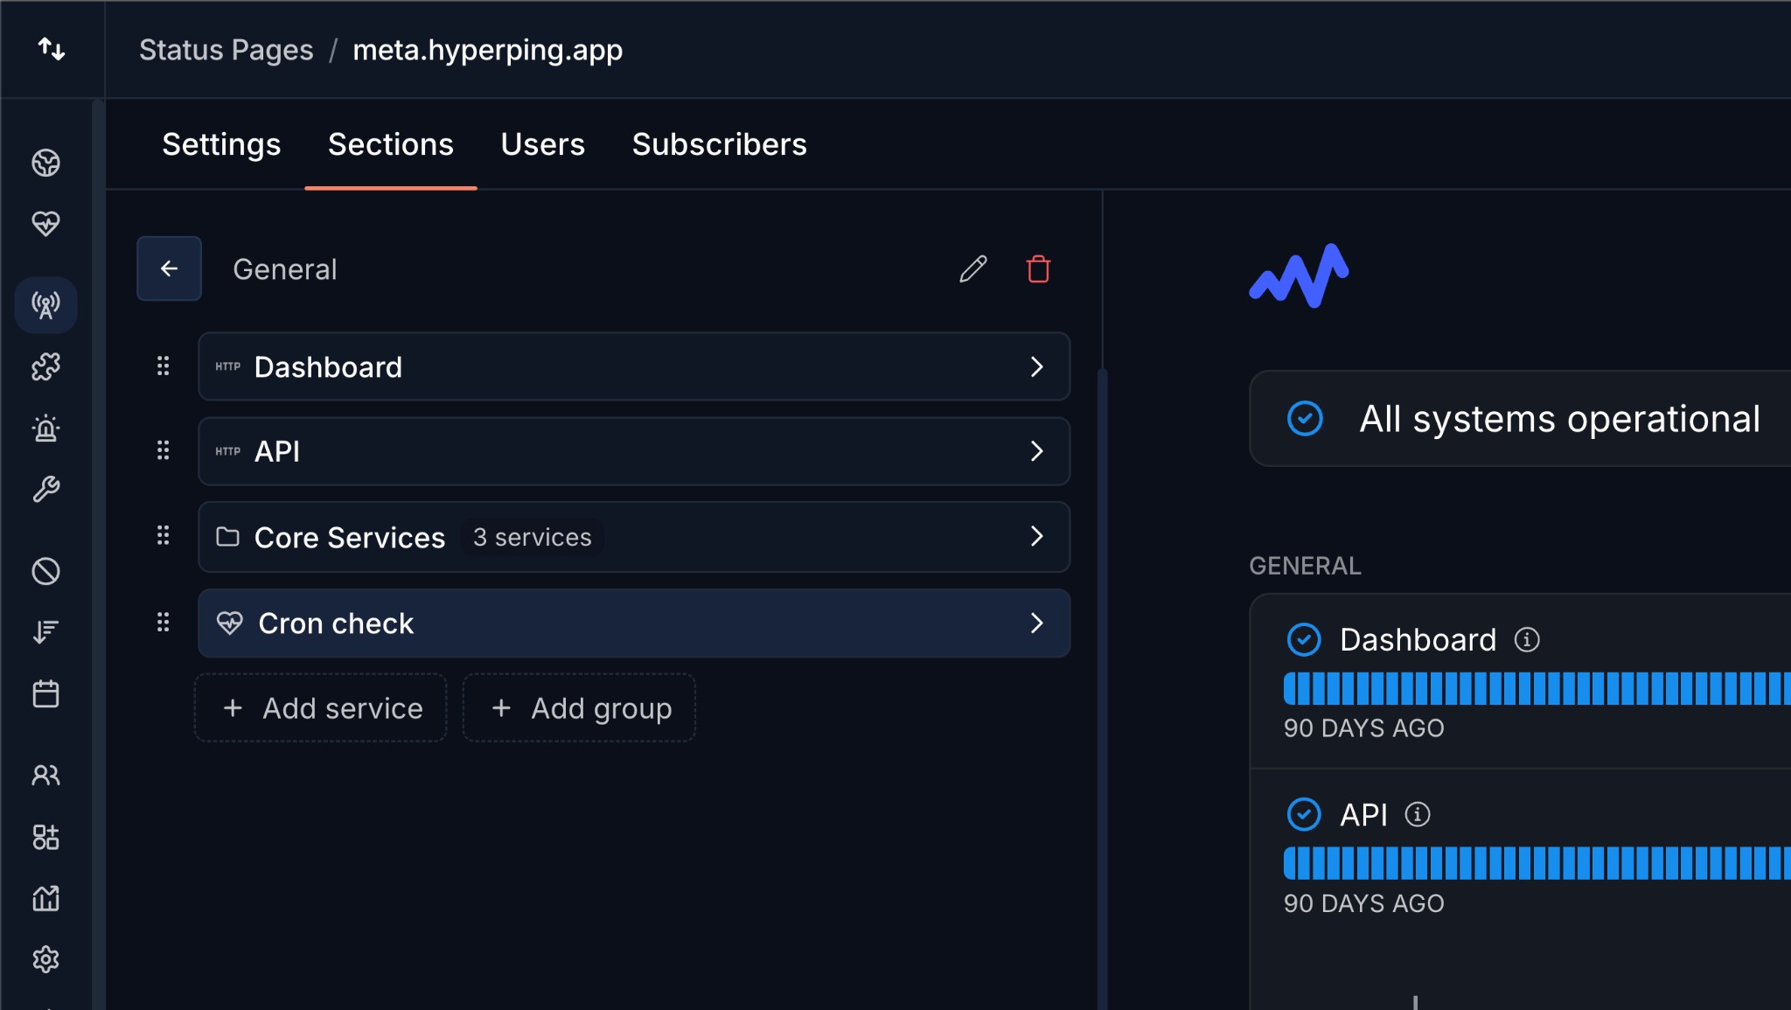The width and height of the screenshot is (1791, 1010).
Task: Open the alarm siren sidebar icon
Action: (45, 428)
